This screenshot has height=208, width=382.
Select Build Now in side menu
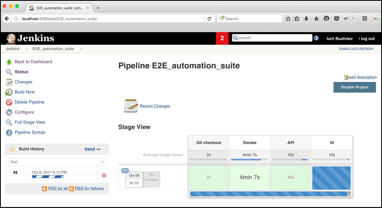click(x=25, y=92)
